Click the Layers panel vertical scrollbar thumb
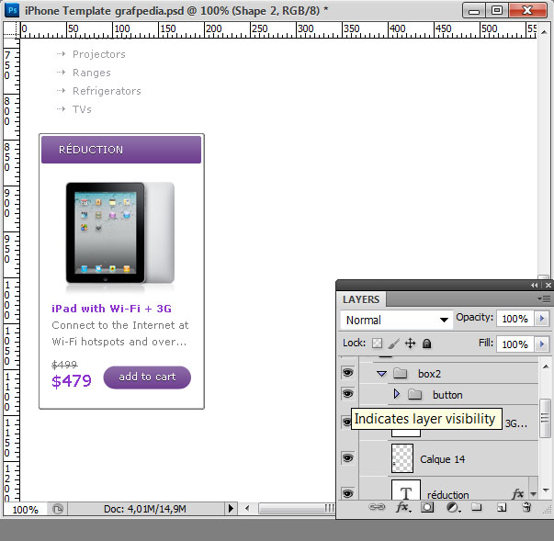This screenshot has height=541, width=554. (x=545, y=419)
